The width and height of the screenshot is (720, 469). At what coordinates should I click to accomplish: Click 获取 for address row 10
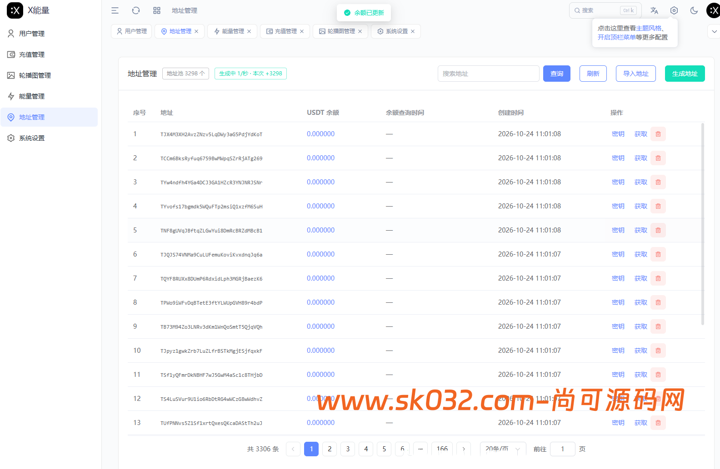click(x=641, y=351)
